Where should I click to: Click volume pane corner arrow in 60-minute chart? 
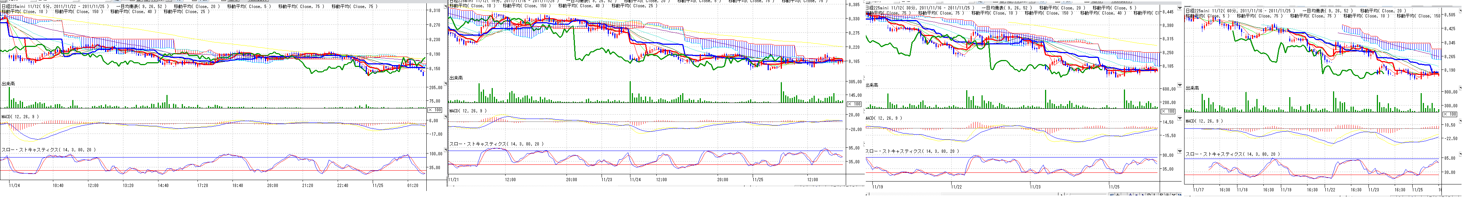pyautogui.click(x=1460, y=88)
